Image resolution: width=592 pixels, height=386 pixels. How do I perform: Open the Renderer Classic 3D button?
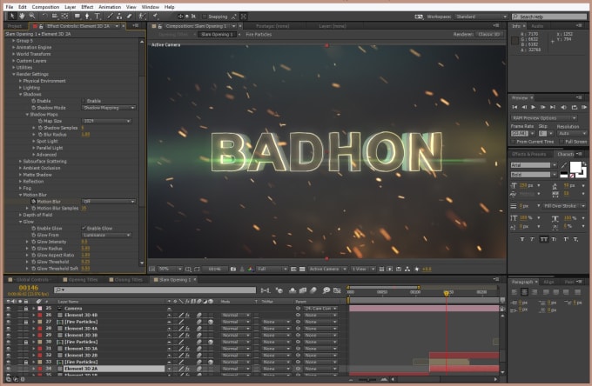click(x=489, y=34)
